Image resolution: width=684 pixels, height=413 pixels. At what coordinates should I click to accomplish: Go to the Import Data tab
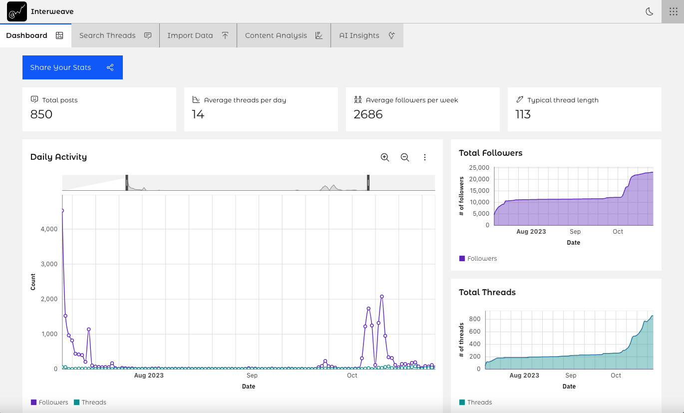coord(198,35)
